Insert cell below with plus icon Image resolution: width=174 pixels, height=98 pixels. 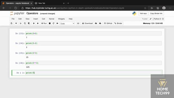(16, 23)
